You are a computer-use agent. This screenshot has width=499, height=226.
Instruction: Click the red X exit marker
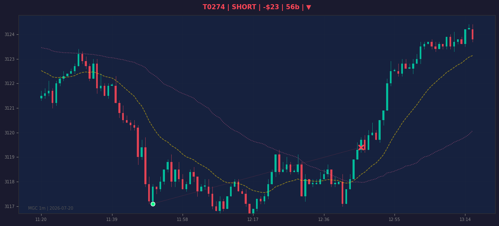pos(361,147)
